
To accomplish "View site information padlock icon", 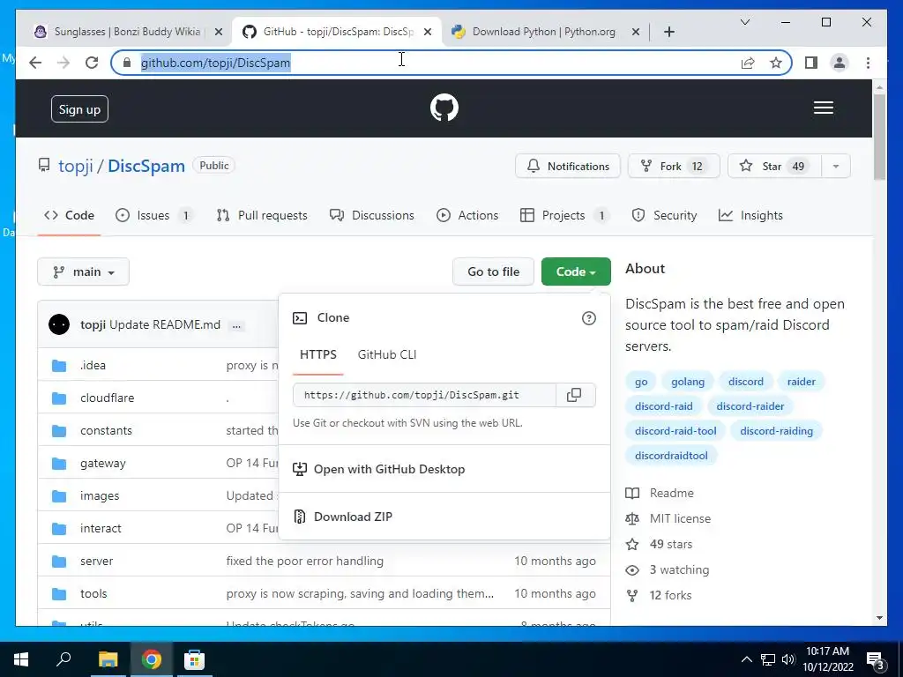I will pyautogui.click(x=127, y=63).
